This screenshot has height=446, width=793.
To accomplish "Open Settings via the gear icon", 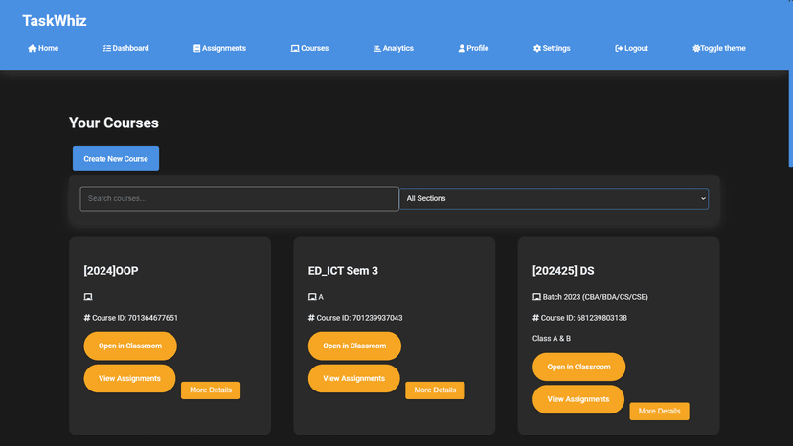I will (x=537, y=48).
